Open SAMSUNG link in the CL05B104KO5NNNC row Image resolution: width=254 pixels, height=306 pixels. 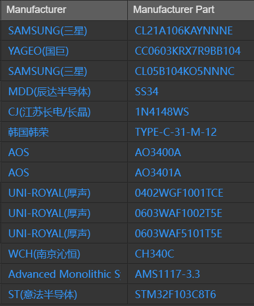[x=48, y=72]
